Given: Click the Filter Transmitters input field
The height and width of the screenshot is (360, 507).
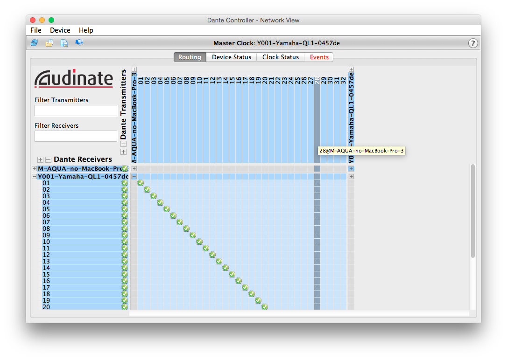Looking at the screenshot, I should tap(76, 111).
